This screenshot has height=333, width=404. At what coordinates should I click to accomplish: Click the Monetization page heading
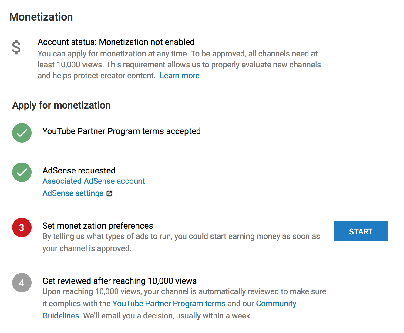point(41,17)
